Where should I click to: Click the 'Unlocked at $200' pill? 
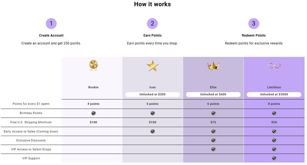pyautogui.click(x=152, y=95)
